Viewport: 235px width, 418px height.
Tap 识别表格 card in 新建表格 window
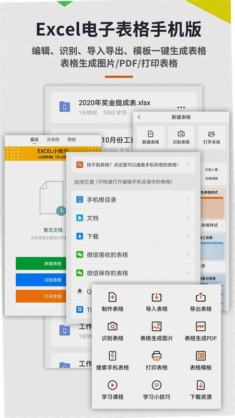point(181,137)
